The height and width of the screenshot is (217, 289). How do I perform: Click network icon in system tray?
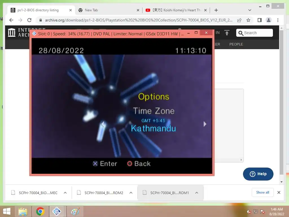(255, 212)
